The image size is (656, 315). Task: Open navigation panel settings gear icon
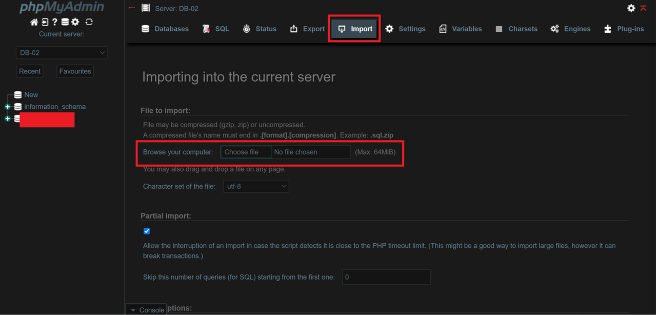75,22
